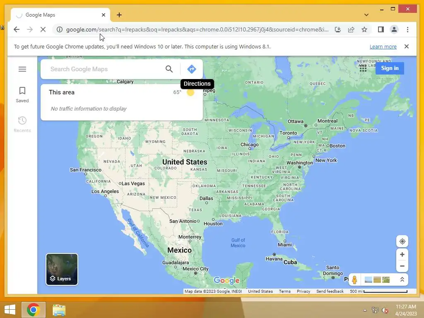The image size is (424, 318).
Task: Follow the Learn more link
Action: click(383, 46)
